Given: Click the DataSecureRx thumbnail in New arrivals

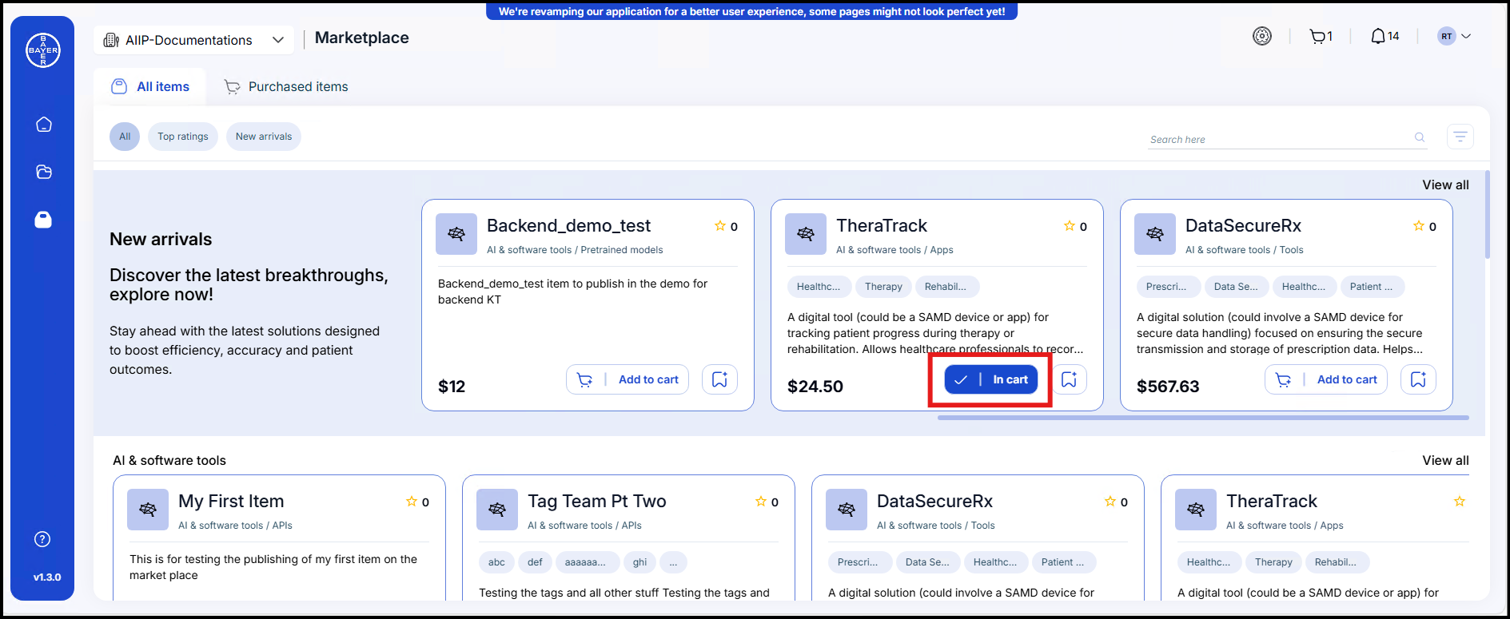Looking at the screenshot, I should point(1155,234).
